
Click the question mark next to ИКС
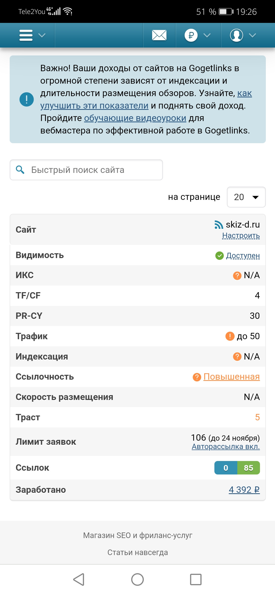coord(237,275)
